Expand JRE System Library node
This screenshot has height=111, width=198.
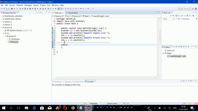[3, 30]
